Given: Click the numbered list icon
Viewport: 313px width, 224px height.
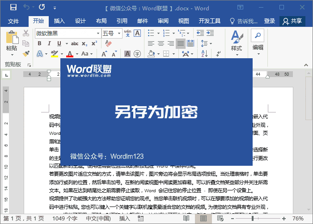Looking at the screenshot, I should (166, 33).
